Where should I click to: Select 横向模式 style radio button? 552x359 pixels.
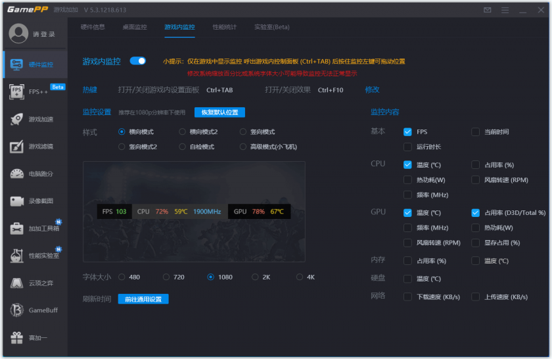click(x=122, y=132)
